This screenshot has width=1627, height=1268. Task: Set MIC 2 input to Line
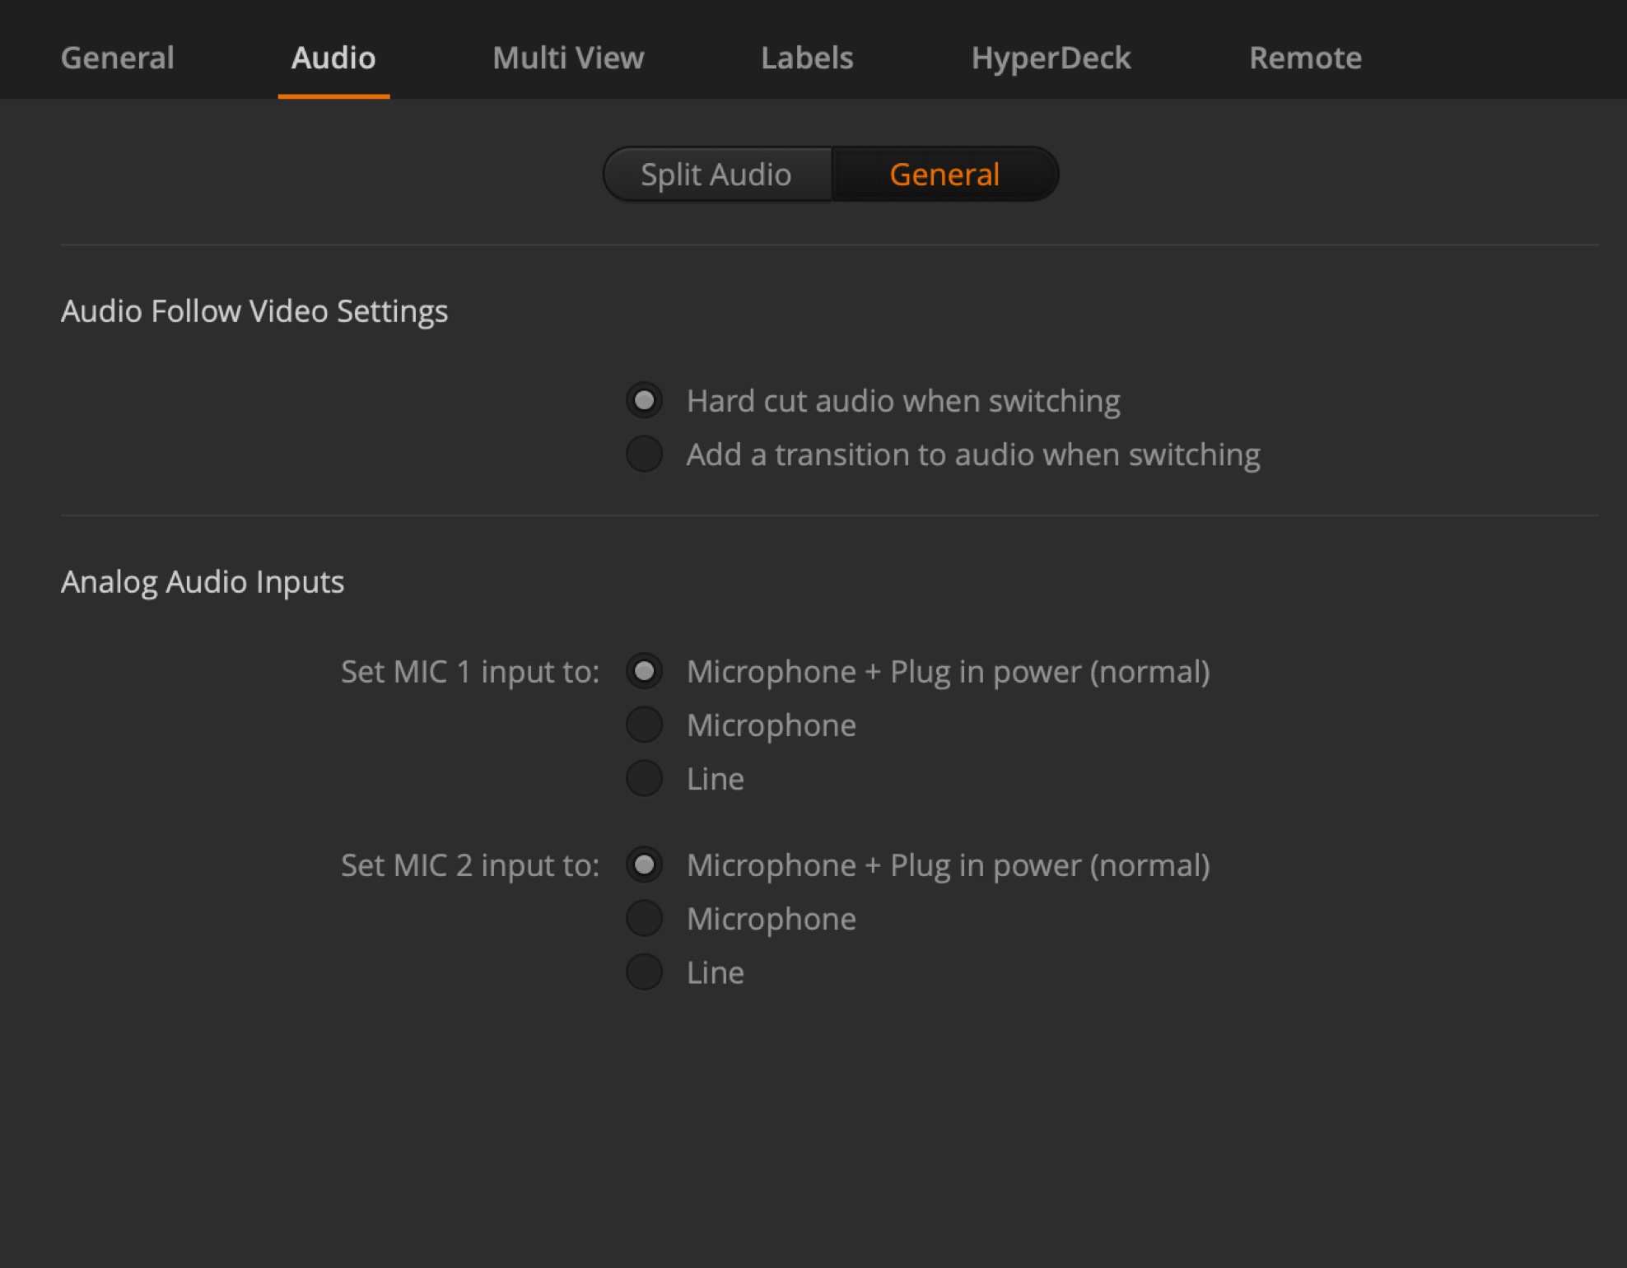click(x=645, y=972)
